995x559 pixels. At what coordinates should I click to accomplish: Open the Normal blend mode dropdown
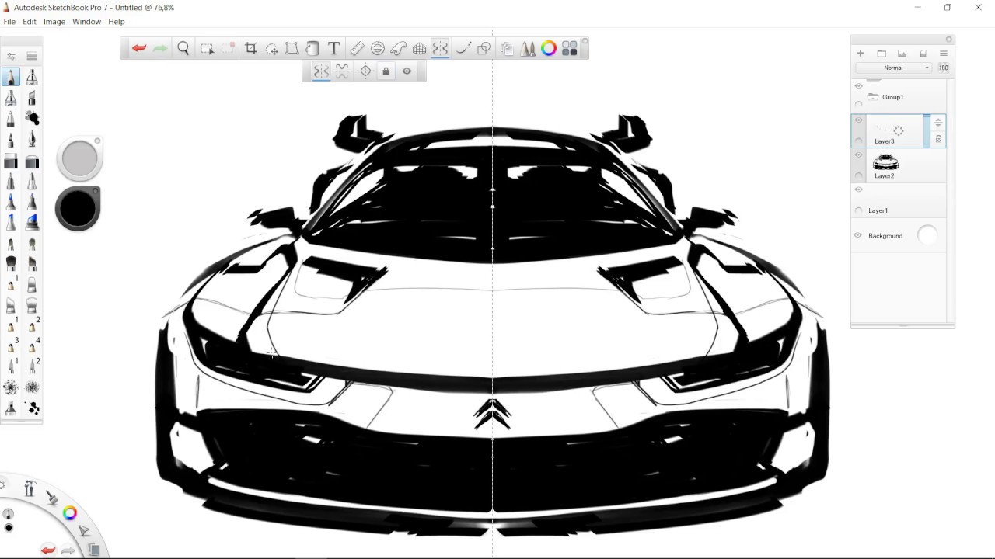point(894,68)
